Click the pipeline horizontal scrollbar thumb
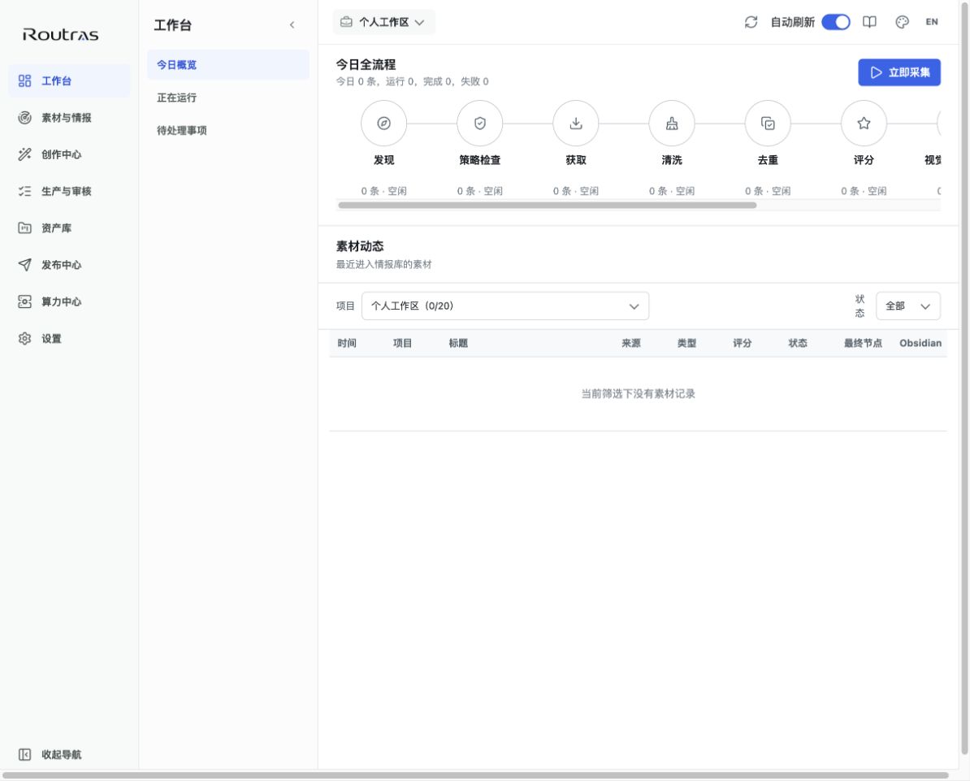Screen dimensions: 970x781 coord(547,205)
